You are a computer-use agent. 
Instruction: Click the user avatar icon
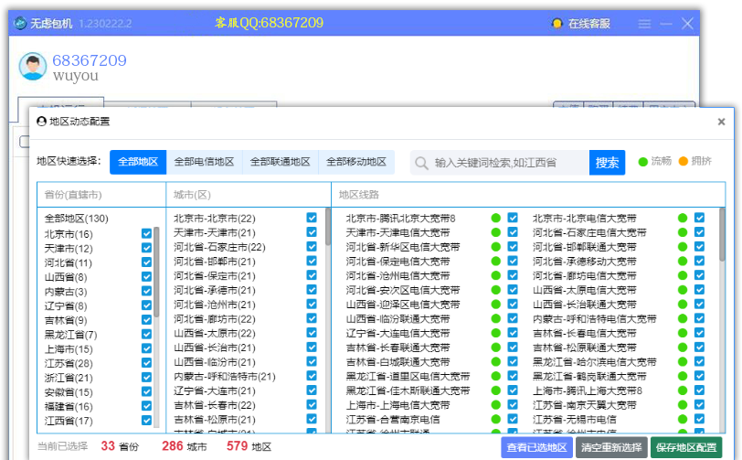(x=34, y=68)
